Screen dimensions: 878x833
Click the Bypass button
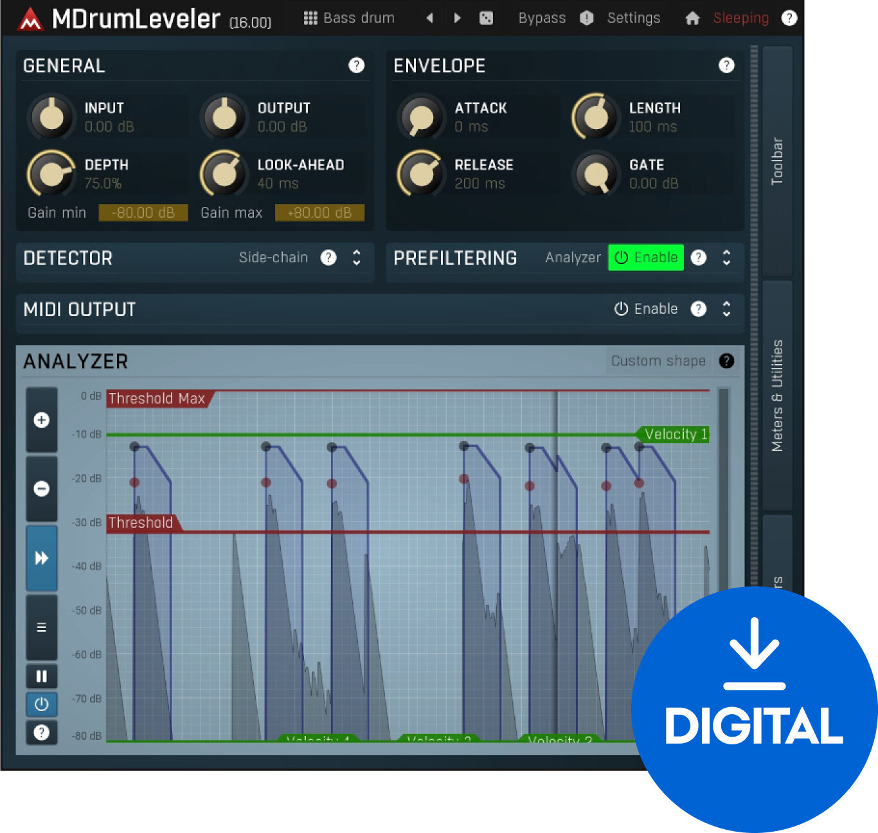click(542, 17)
